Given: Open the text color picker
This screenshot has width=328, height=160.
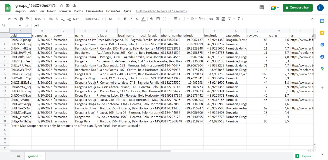Looking at the screenshot, I should point(143,19).
